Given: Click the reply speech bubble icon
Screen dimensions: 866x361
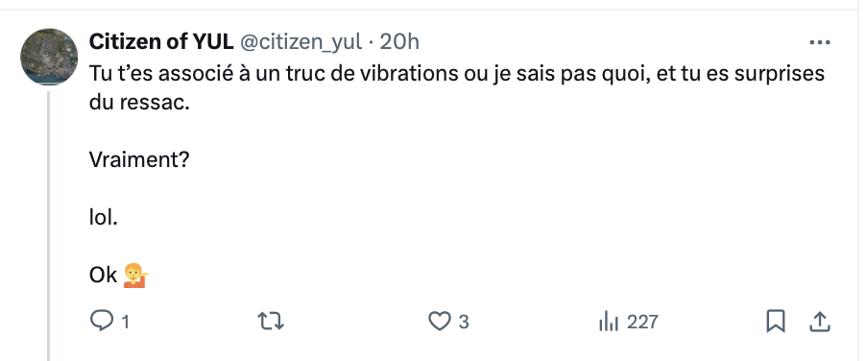Looking at the screenshot, I should tap(101, 321).
